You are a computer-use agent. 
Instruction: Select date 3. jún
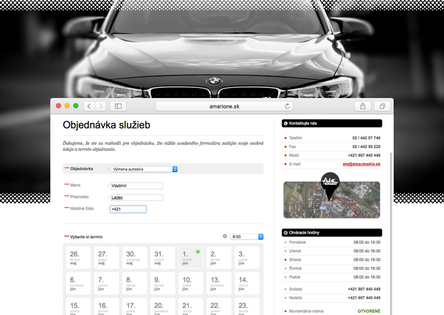[x=247, y=257]
